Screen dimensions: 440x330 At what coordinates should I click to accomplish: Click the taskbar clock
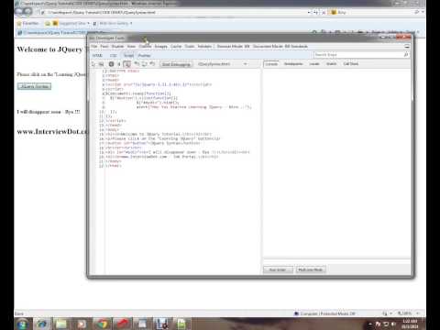(410, 324)
